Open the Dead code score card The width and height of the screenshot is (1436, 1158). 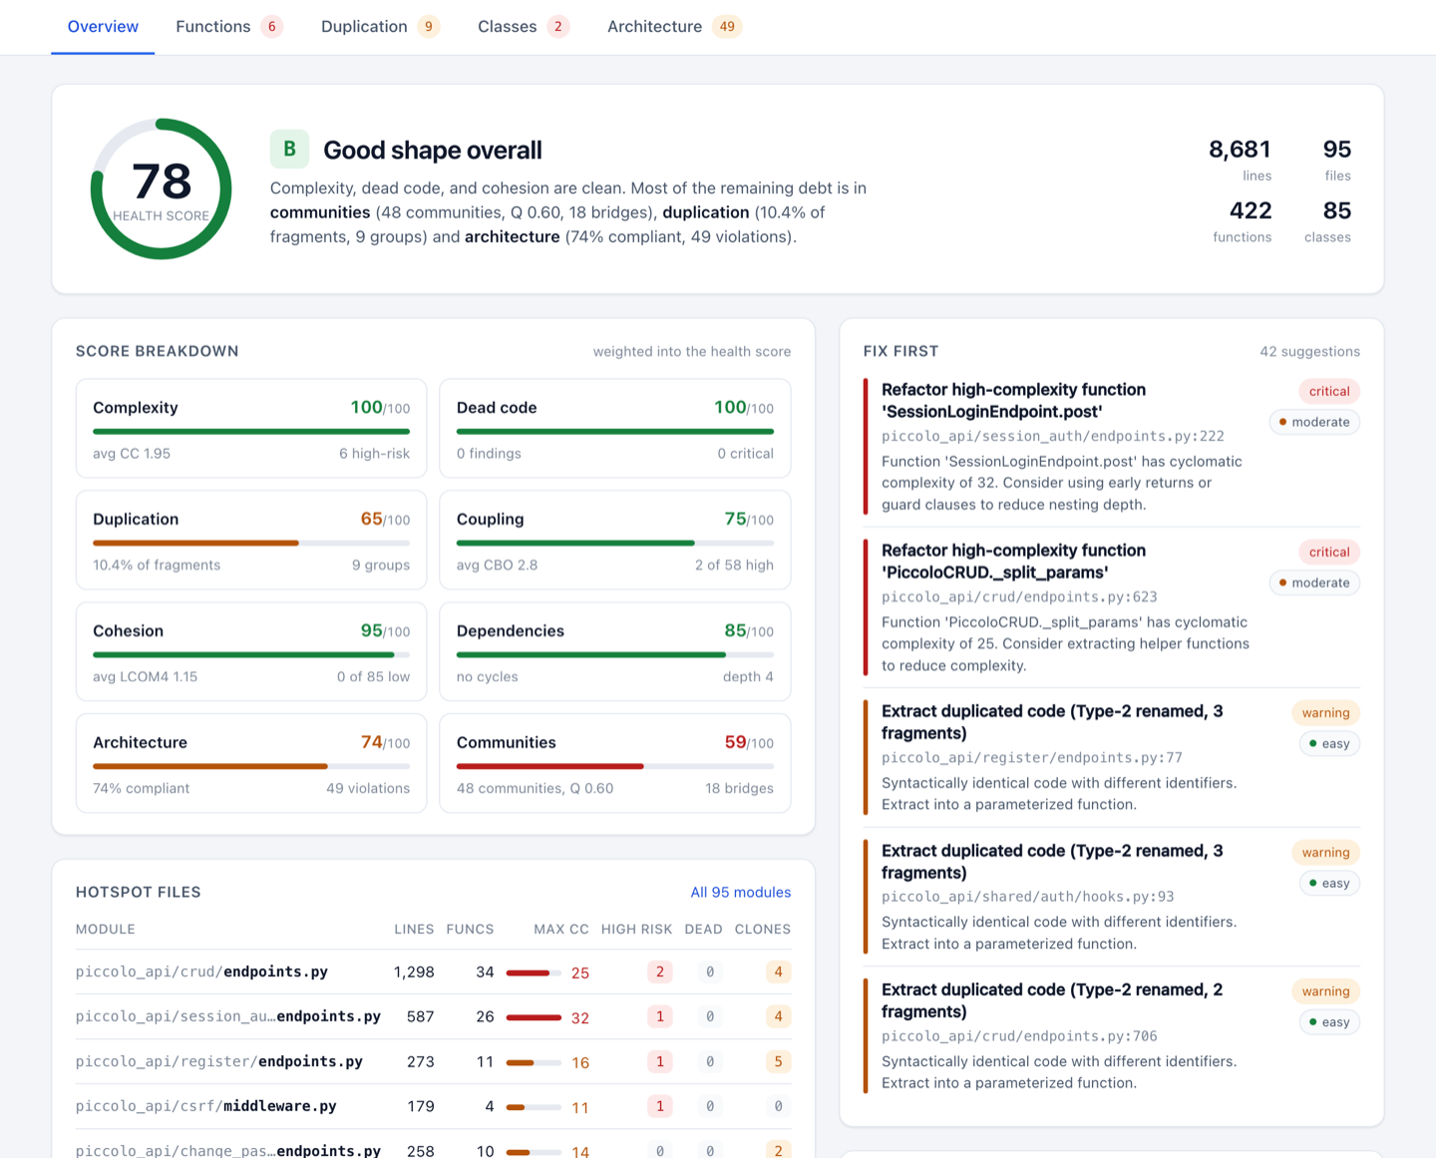tap(615, 429)
